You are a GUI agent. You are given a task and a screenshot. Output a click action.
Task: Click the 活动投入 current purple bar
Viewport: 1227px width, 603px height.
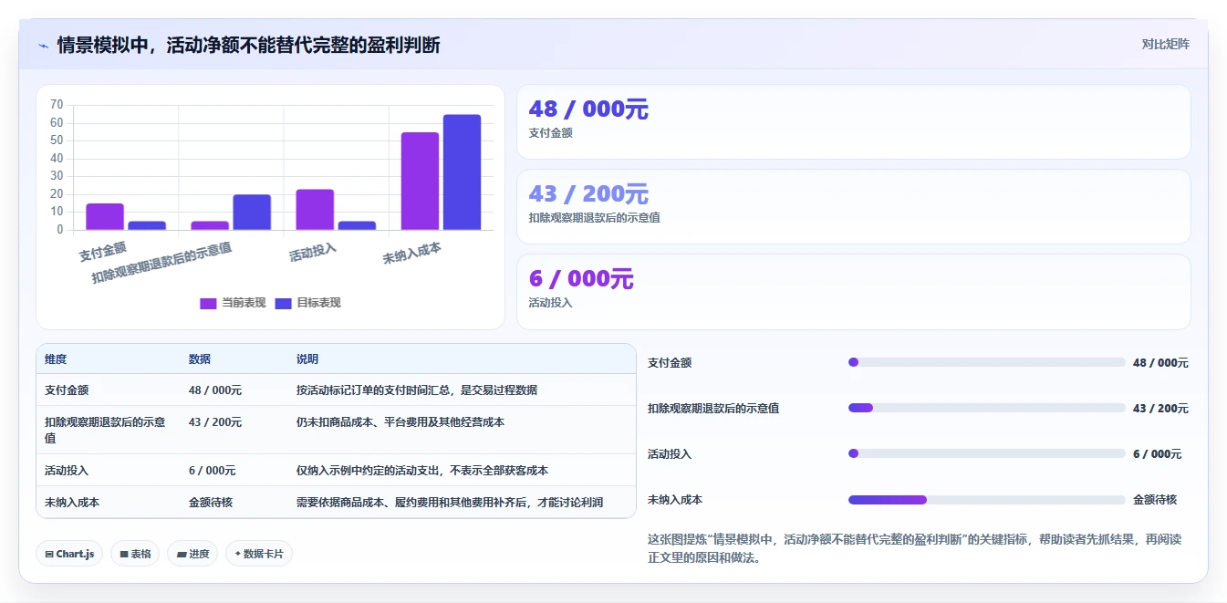tap(315, 210)
